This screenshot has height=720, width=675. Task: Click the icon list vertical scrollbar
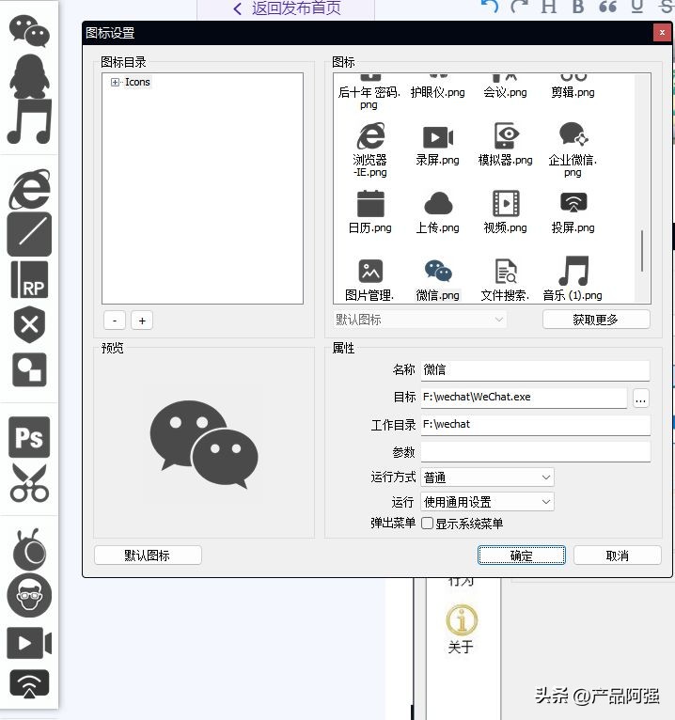642,251
